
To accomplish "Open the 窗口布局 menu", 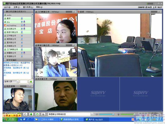I will [28, 7].
